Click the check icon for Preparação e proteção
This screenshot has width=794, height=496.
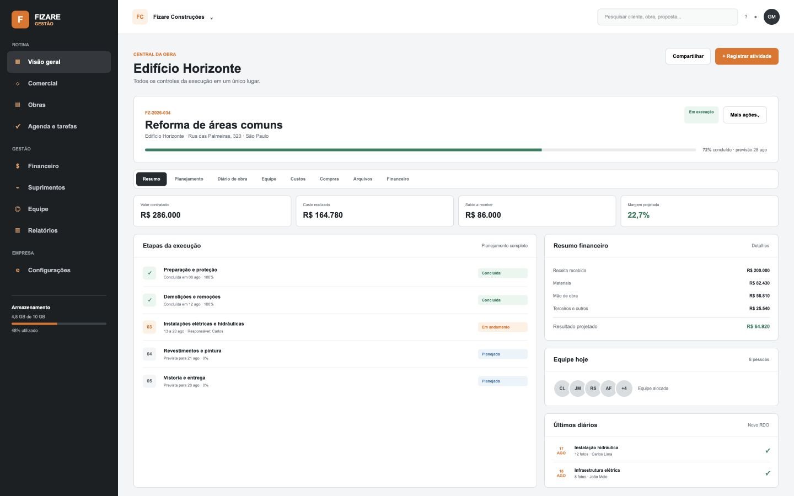tap(149, 273)
